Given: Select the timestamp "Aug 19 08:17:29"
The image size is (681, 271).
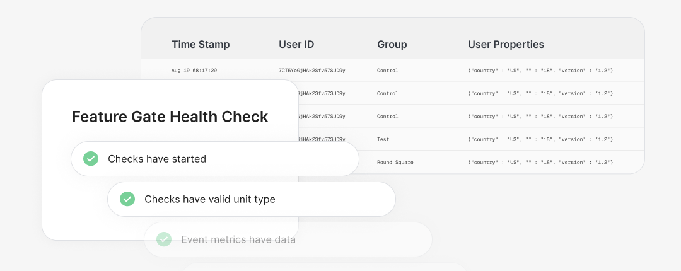Looking at the screenshot, I should [x=194, y=71].
